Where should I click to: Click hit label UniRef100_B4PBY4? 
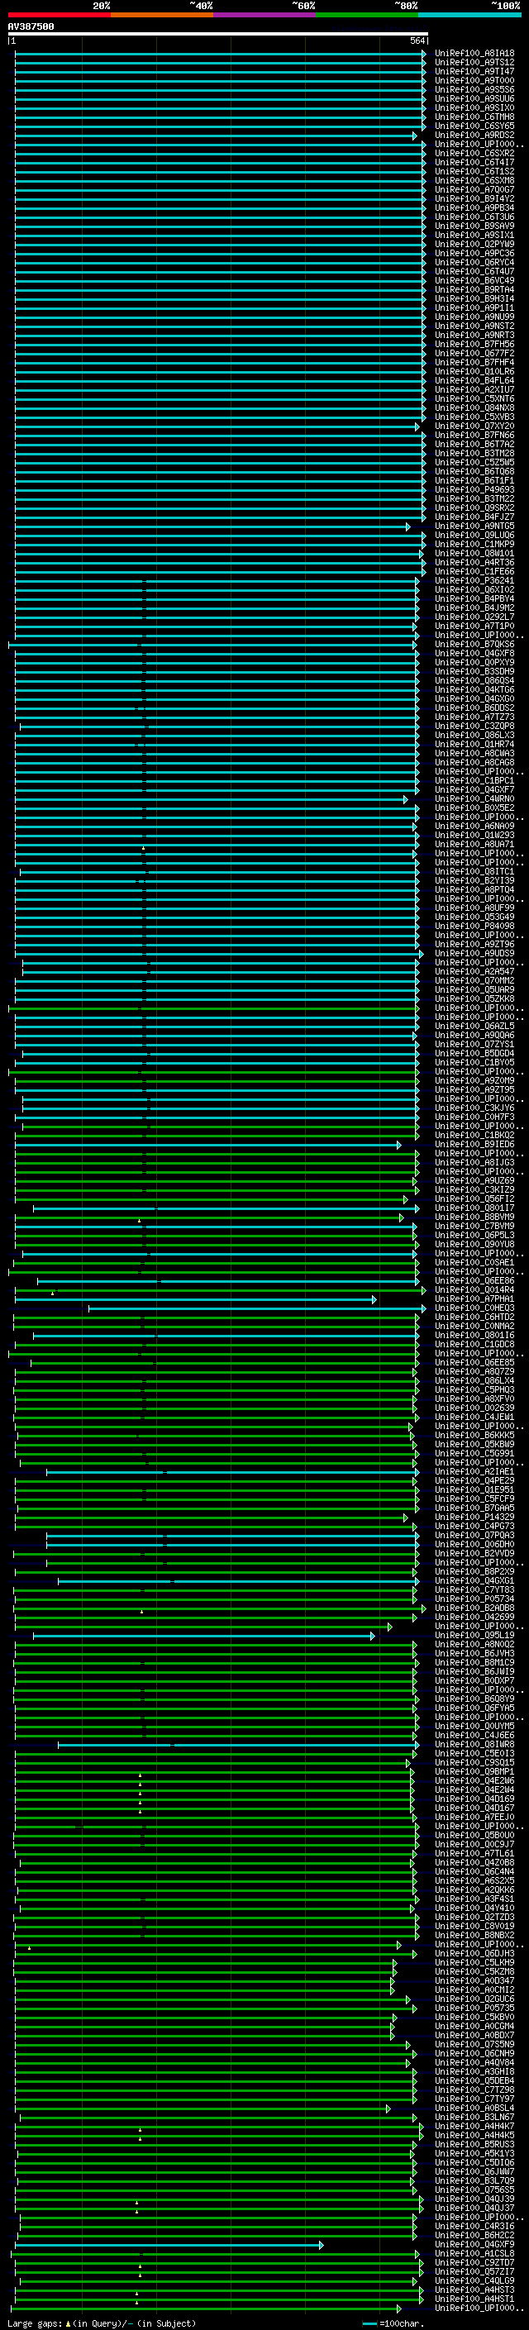coord(474,598)
